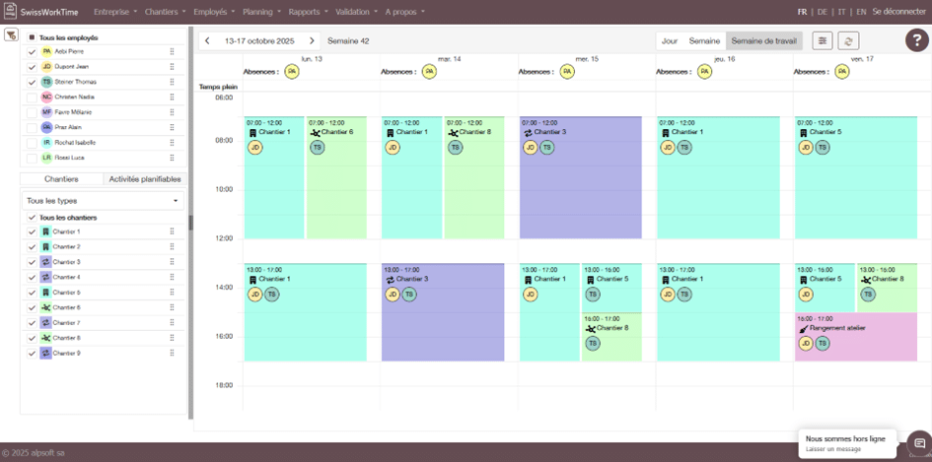Click the refresh planning icon
Image resolution: width=932 pixels, height=462 pixels.
847,40
